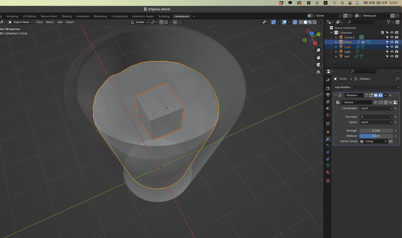Expand the Add Modifier dropdown

pos(366,87)
